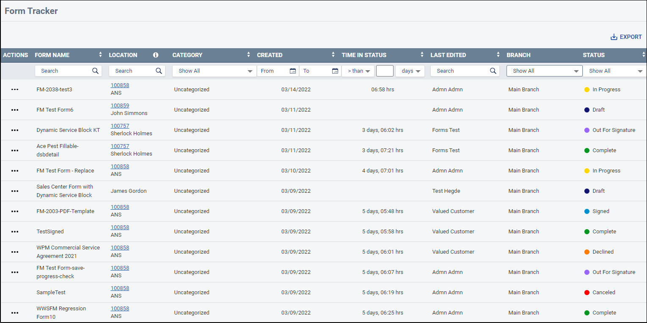647x323 pixels.
Task: Open location 100858 link in SampleTest row
Action: pyautogui.click(x=120, y=288)
